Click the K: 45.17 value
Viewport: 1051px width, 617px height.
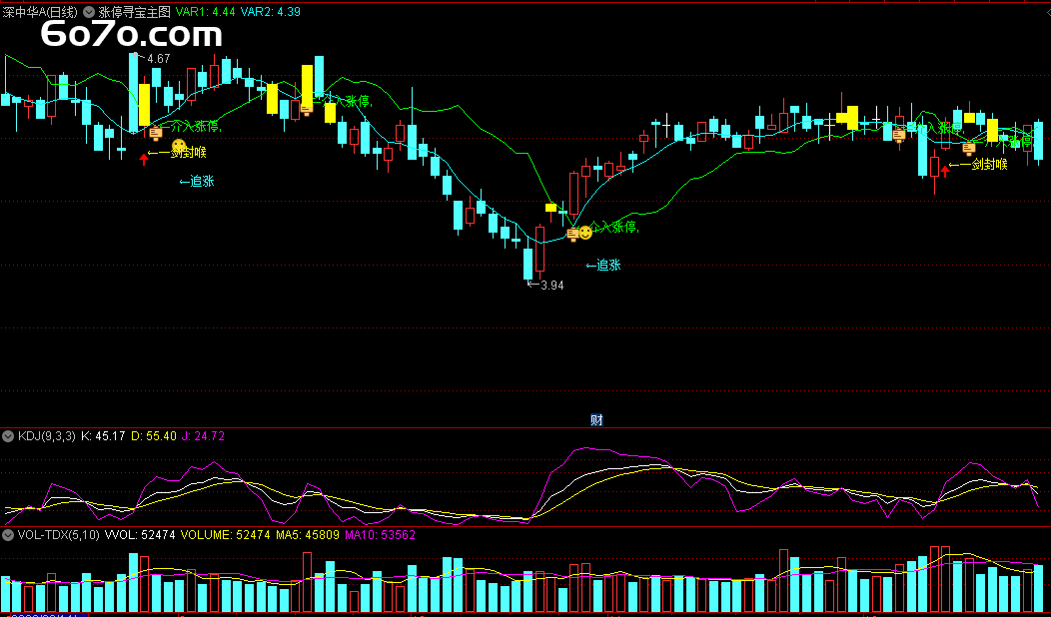point(103,436)
